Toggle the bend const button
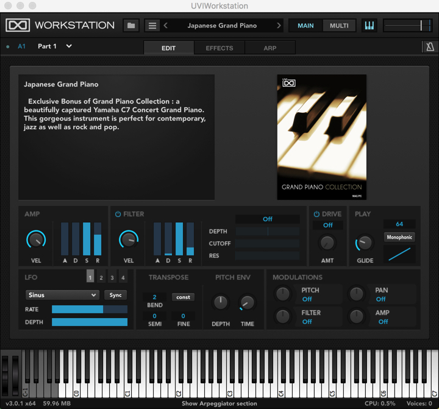The width and height of the screenshot is (439, 409). pos(183,297)
